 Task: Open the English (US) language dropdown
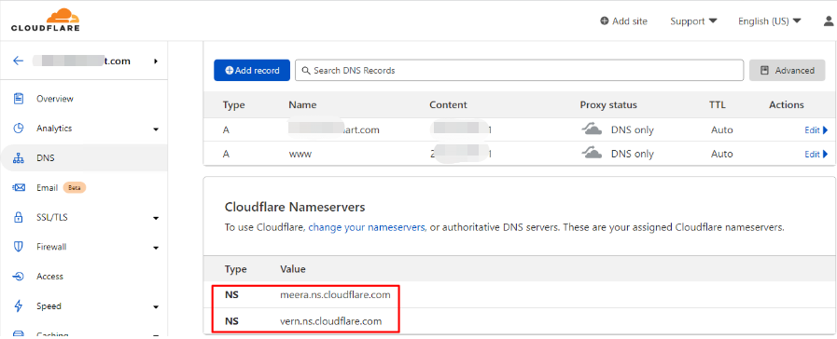coord(770,21)
